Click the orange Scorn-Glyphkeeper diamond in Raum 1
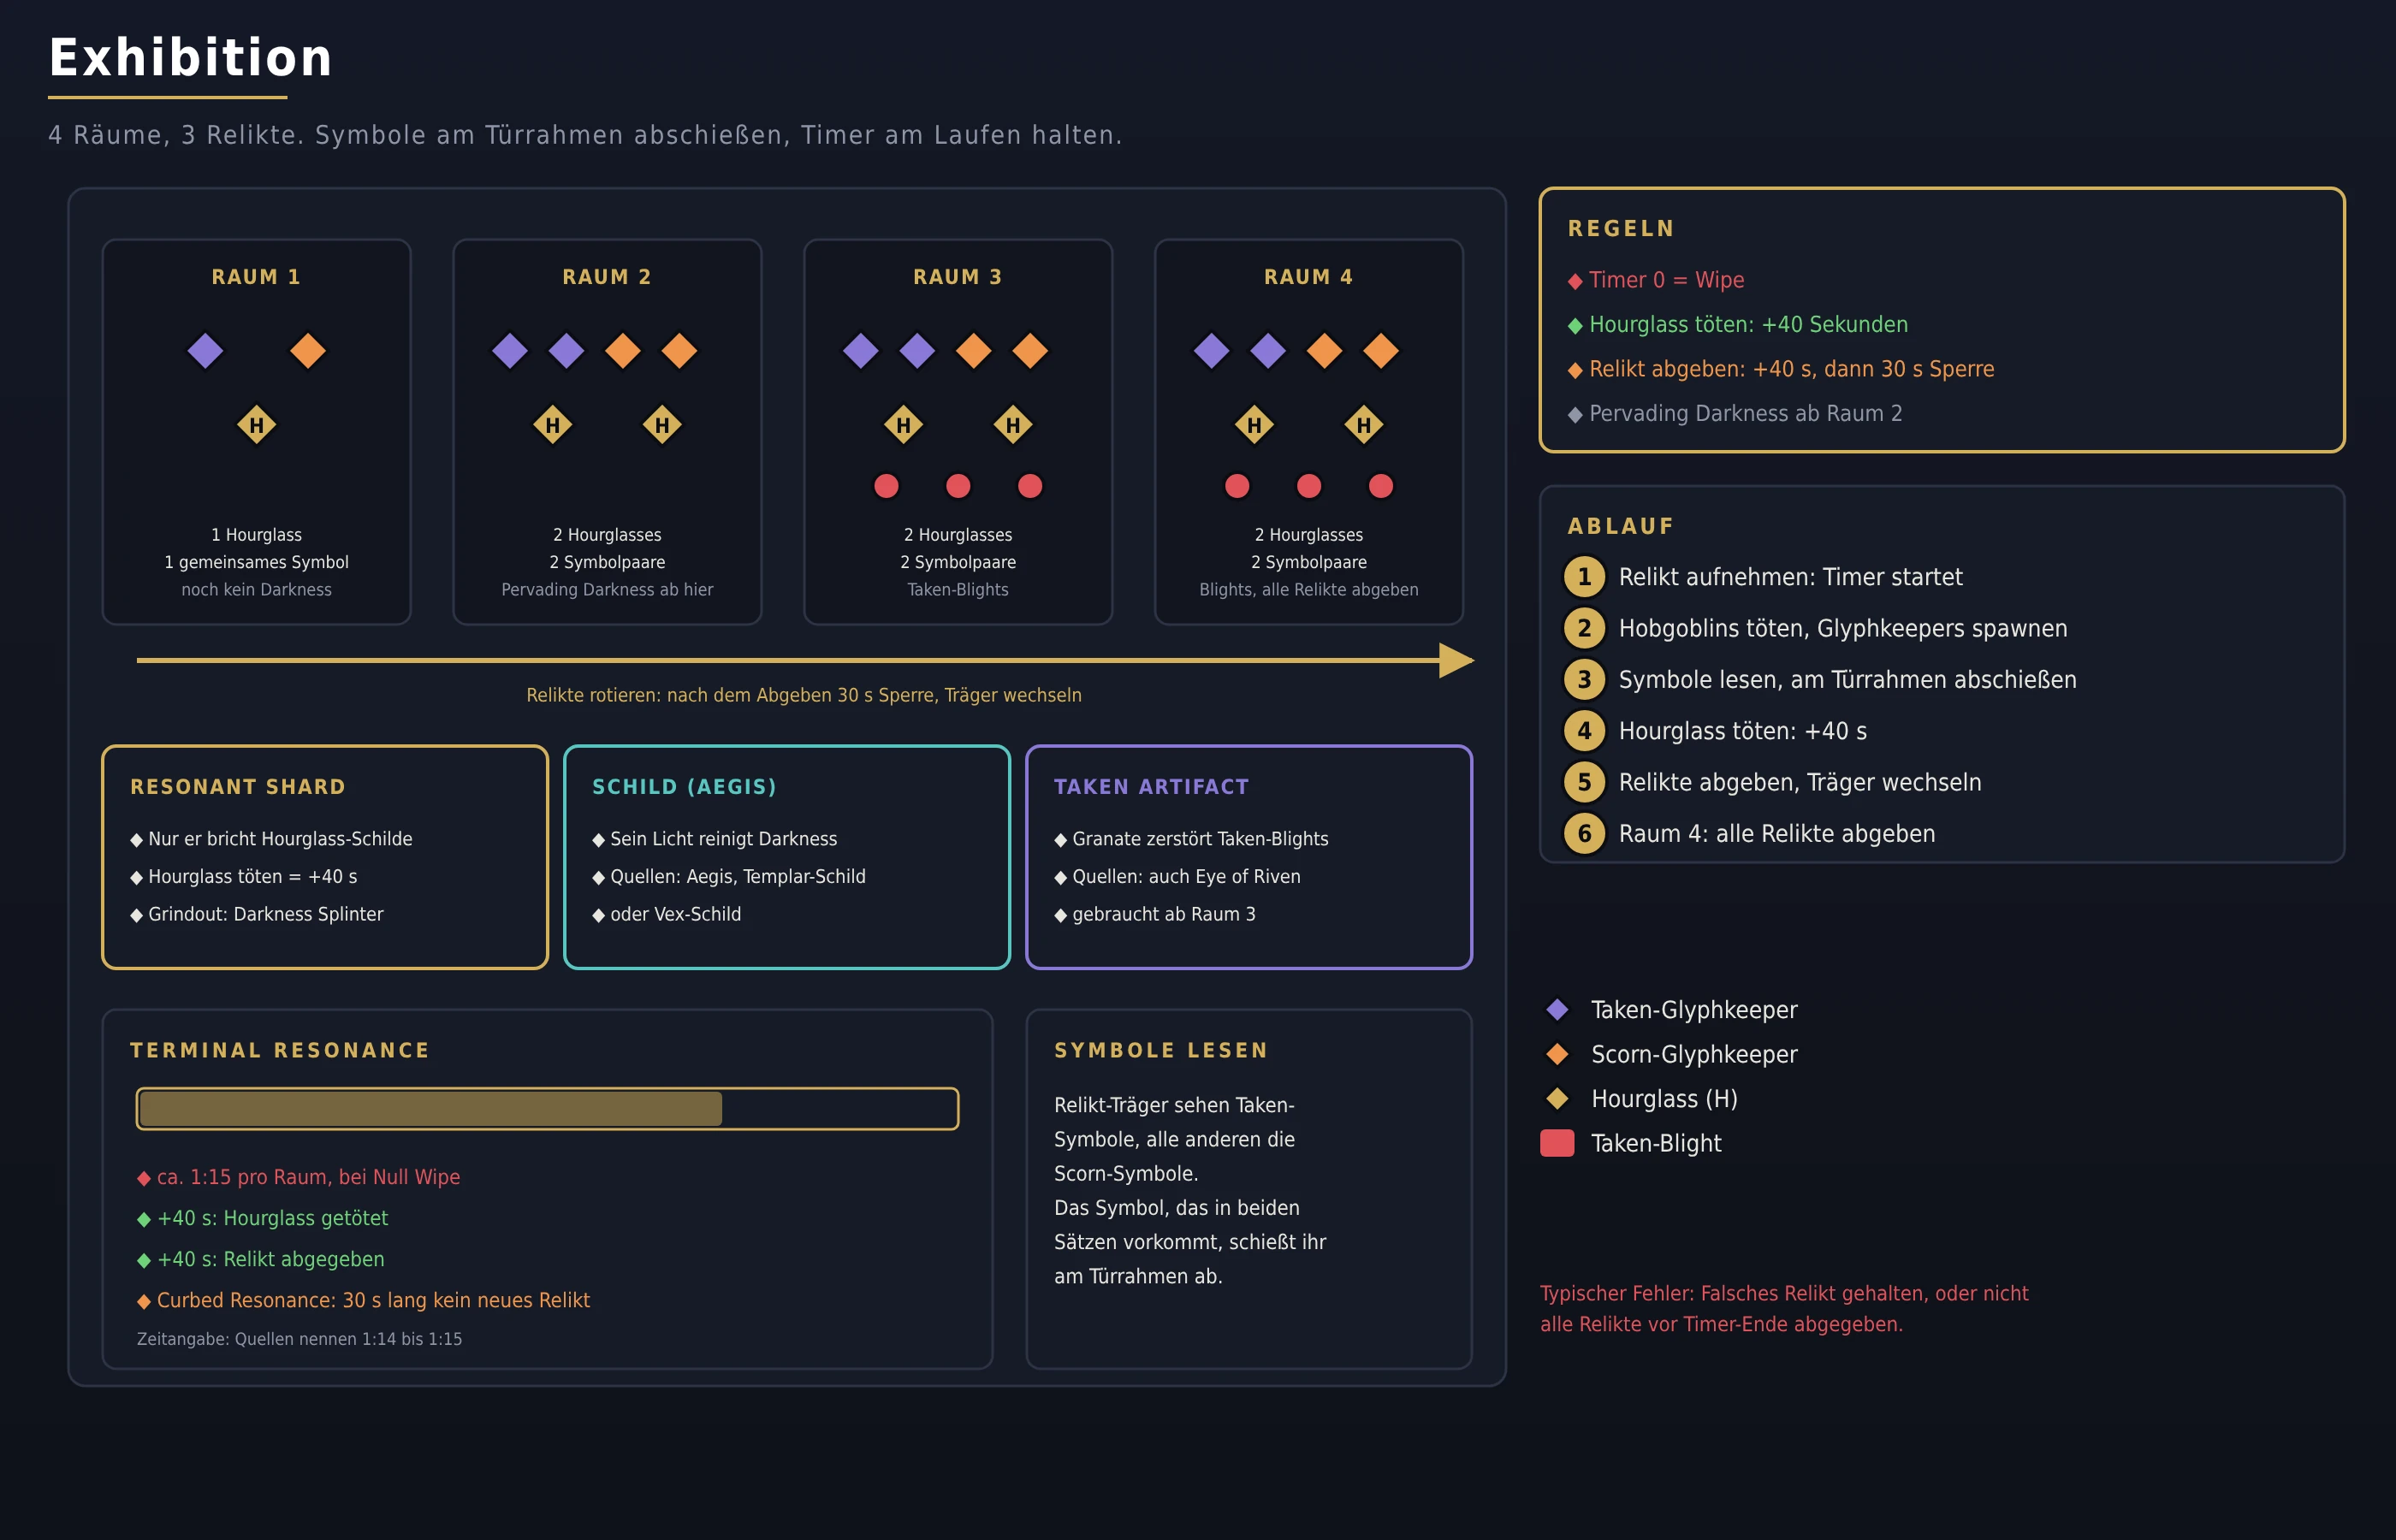This screenshot has height=1540, width=2396. pos(308,351)
